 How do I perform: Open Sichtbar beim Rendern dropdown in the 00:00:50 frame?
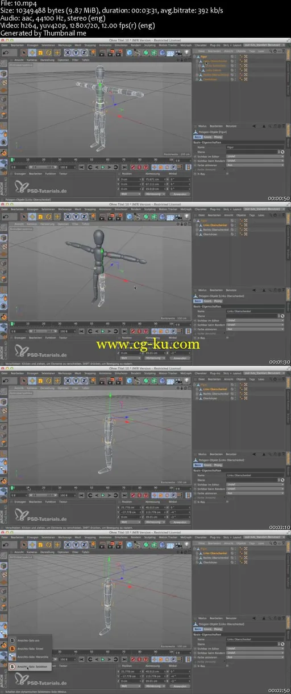[x=255, y=161]
